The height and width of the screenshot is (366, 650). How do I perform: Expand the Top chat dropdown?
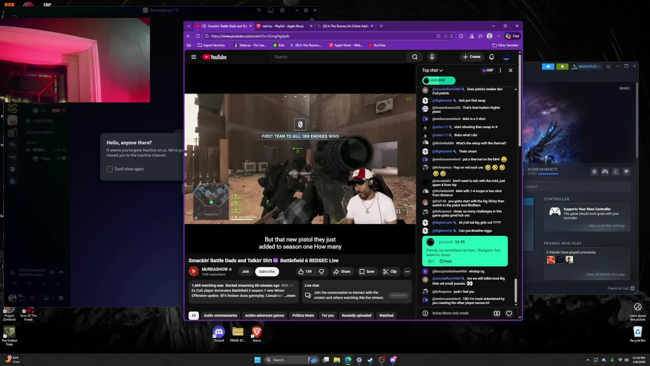click(x=432, y=70)
